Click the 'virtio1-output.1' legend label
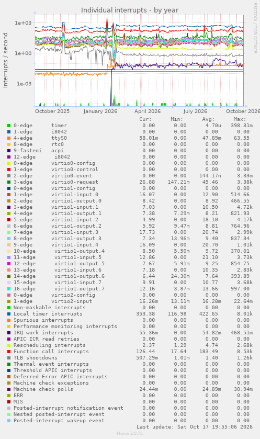The width and height of the screenshot is (260, 439). (76, 213)
